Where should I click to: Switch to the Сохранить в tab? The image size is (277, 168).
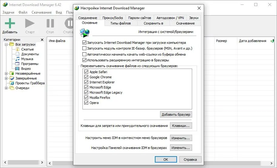(153, 23)
